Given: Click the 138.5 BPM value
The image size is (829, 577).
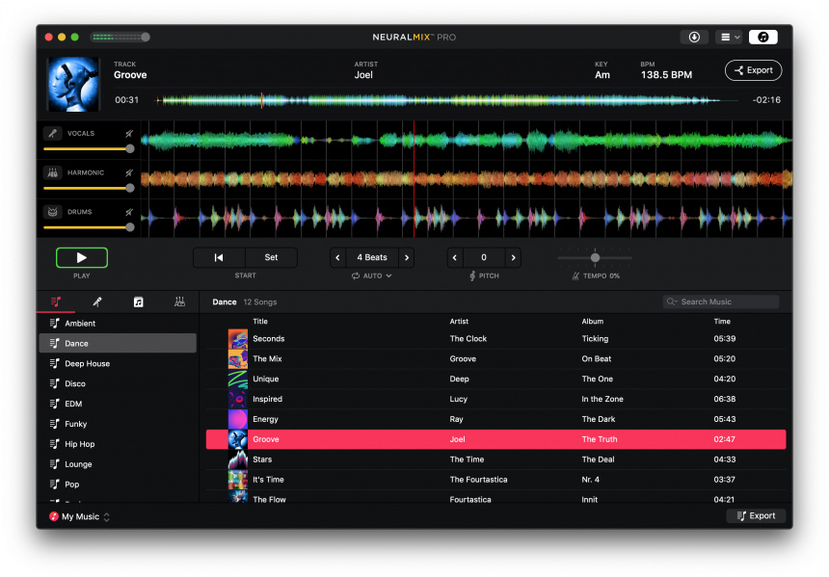Looking at the screenshot, I should [x=666, y=75].
